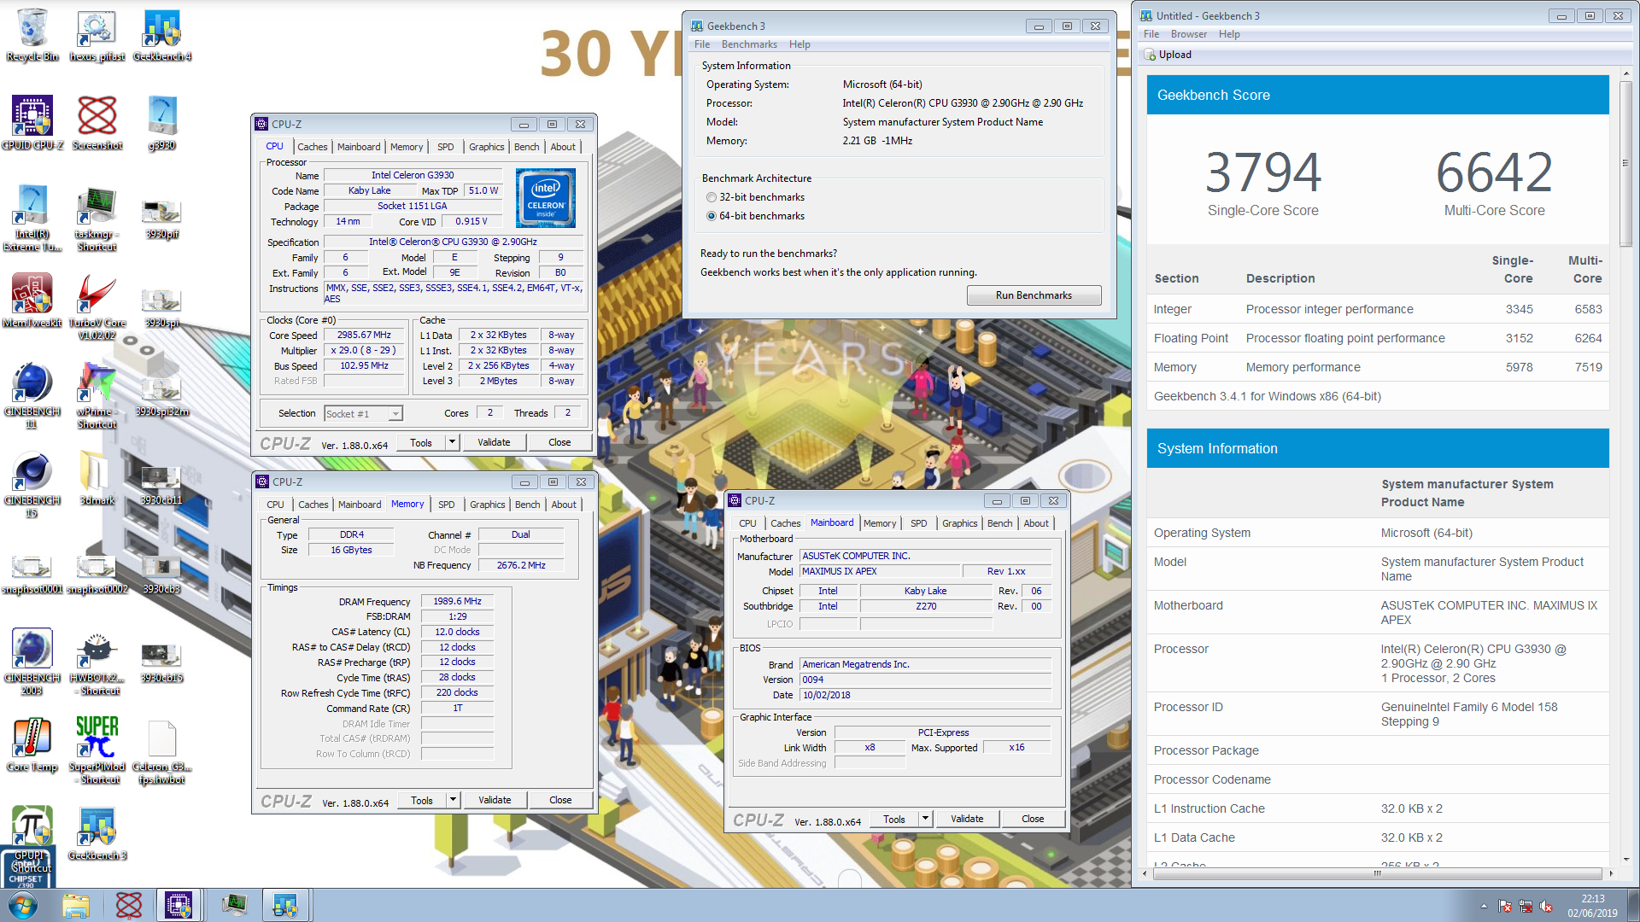Click DRAM Frequency value 1989.6 MHz
The width and height of the screenshot is (1640, 922).
point(458,602)
